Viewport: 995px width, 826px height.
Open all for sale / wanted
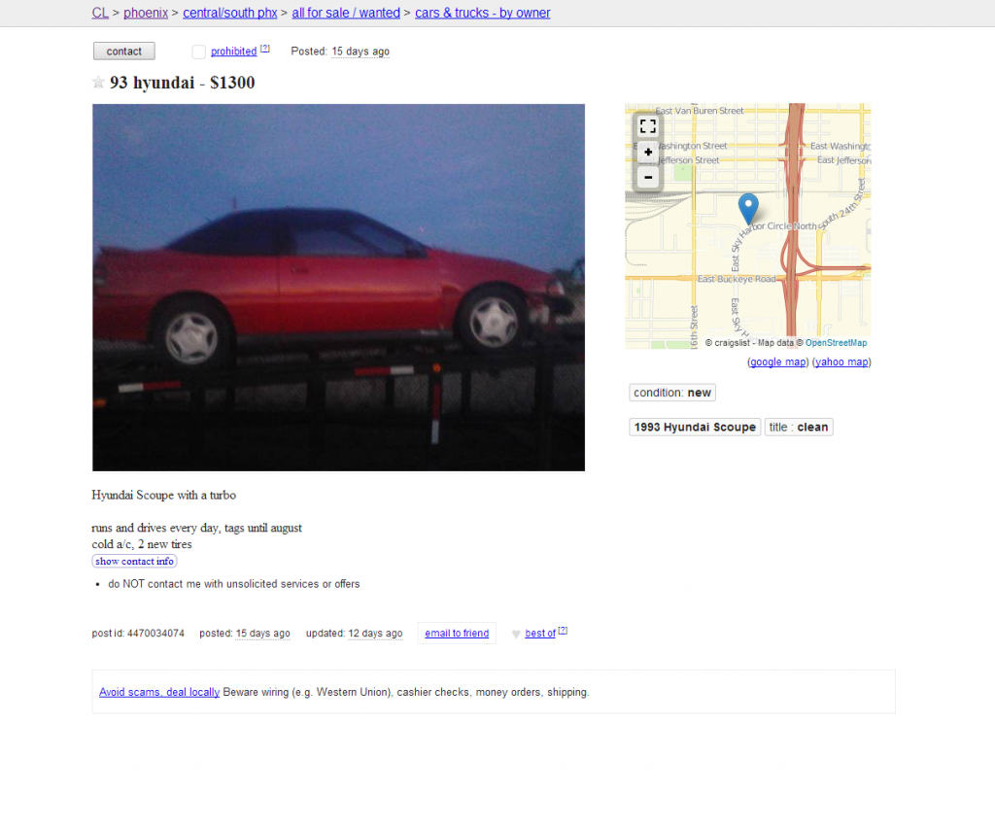tap(346, 13)
